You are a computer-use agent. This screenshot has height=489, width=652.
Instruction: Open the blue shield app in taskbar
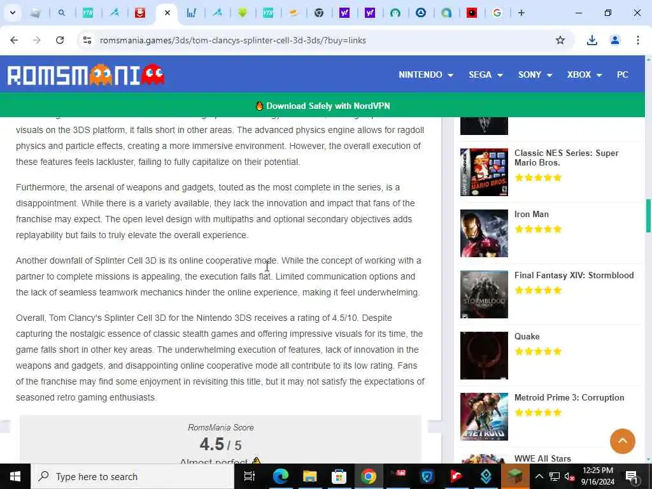427,476
